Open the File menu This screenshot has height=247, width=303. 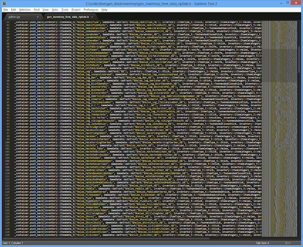click(6, 9)
